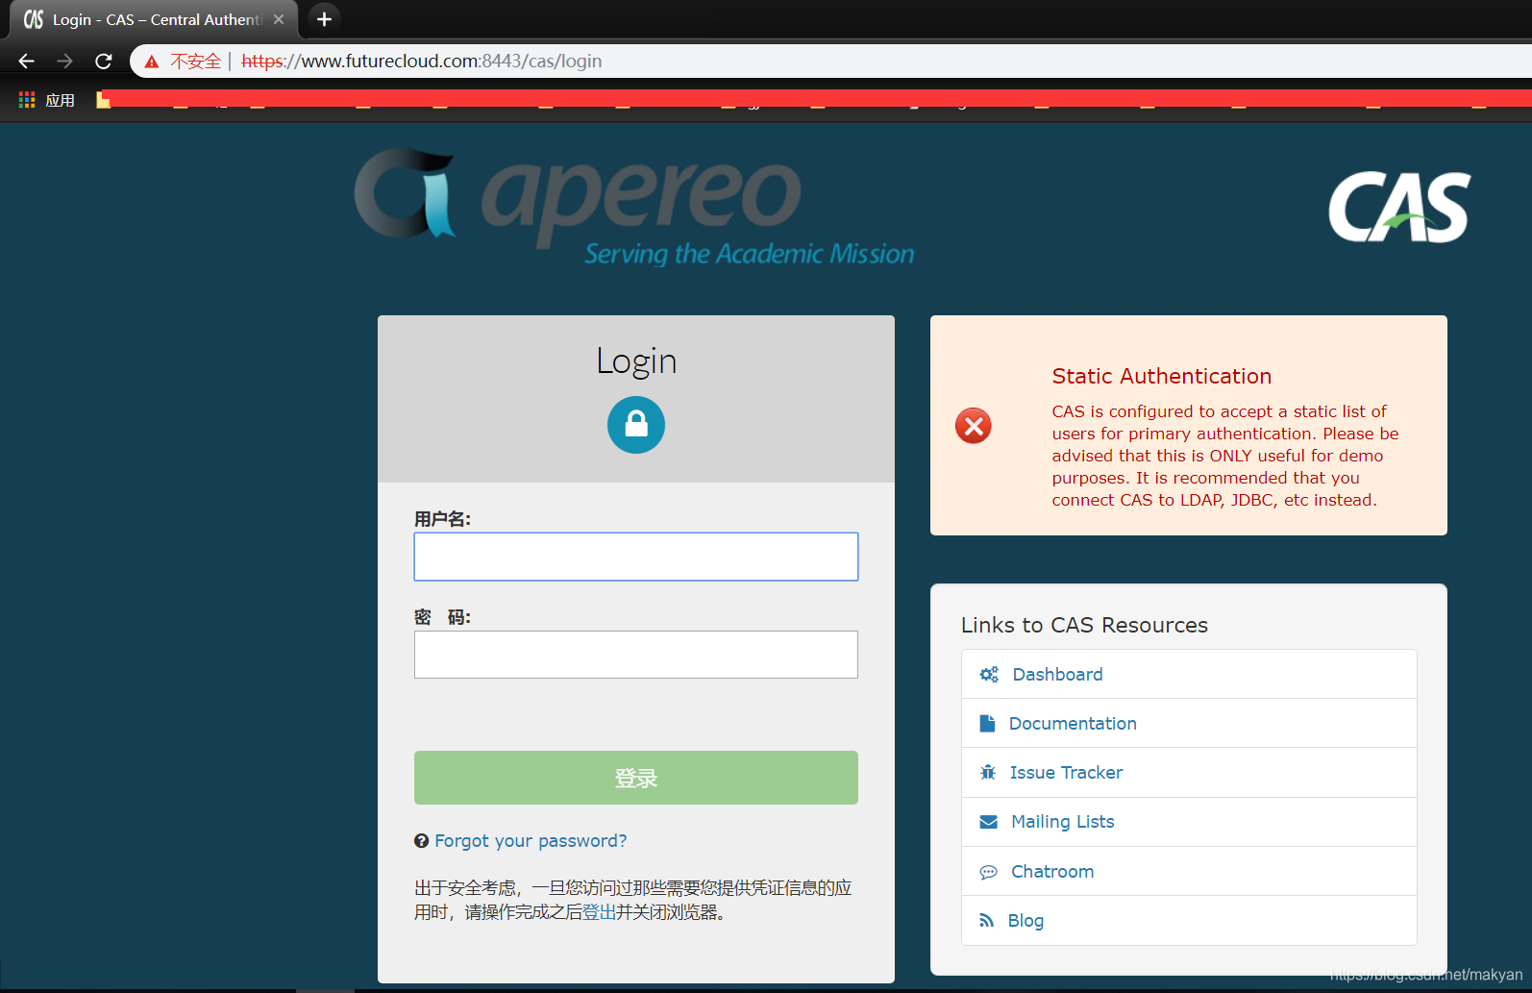Click the red not-secure warning triangle
Image resolution: width=1532 pixels, height=993 pixels.
click(151, 62)
